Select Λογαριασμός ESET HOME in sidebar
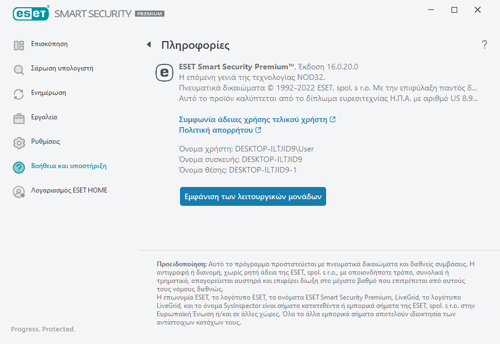Screen dimensions: 500x344 pyautogui.click(x=69, y=190)
